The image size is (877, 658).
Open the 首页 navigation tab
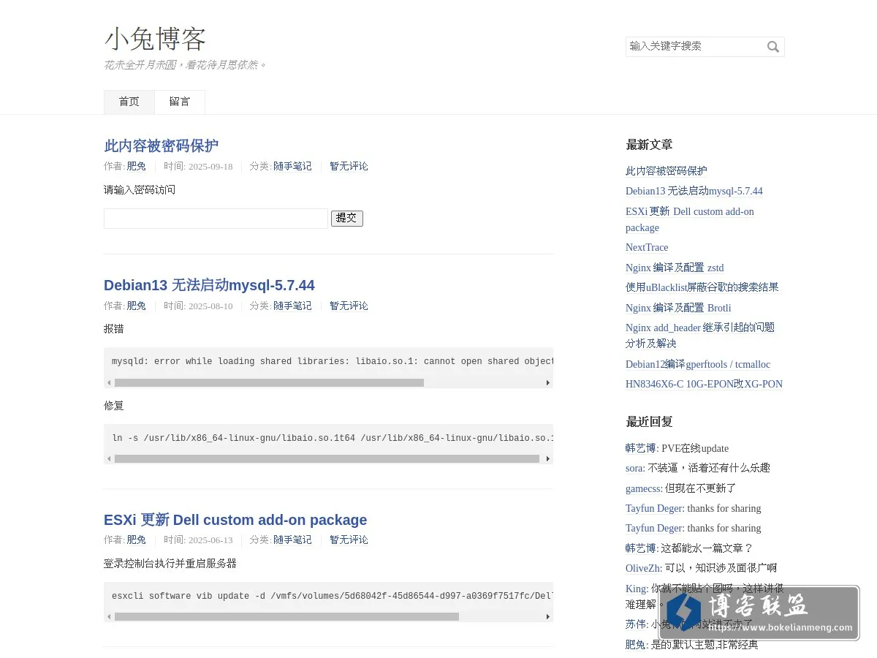129,102
